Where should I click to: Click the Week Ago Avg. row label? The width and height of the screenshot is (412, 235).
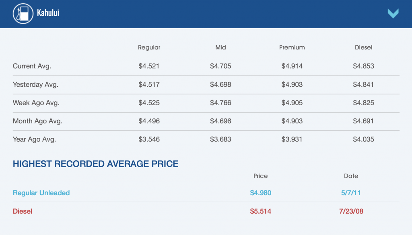pyautogui.click(x=36, y=103)
